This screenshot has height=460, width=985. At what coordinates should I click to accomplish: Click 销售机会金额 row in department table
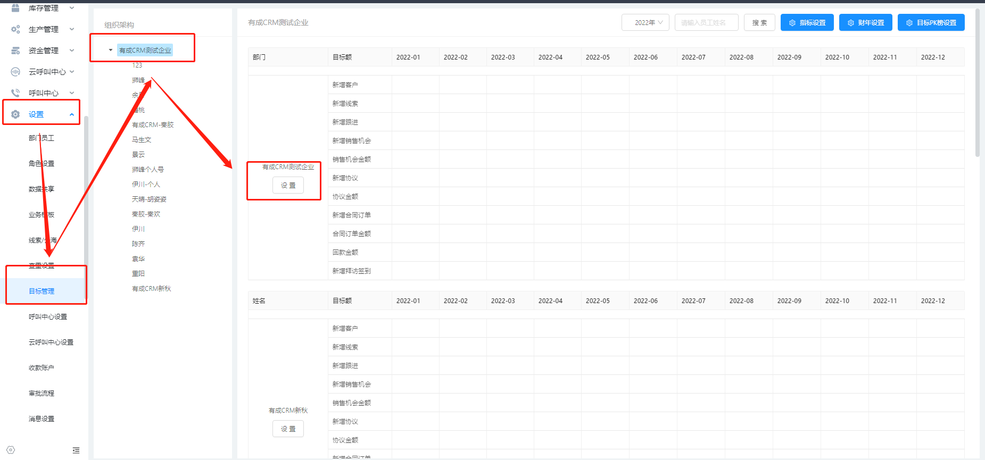pyautogui.click(x=646, y=159)
